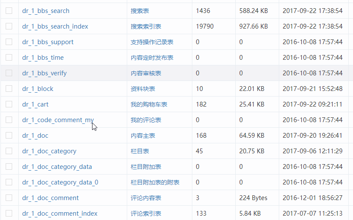This screenshot has height=220, width=353.
Task: Click the dr_1_doc_category_data_0 table name
Action: (x=60, y=182)
